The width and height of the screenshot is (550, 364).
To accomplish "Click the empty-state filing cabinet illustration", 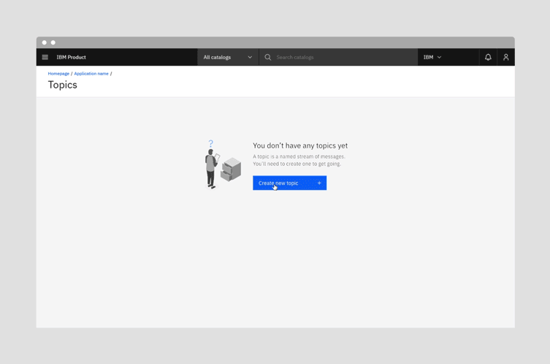I will (x=231, y=170).
